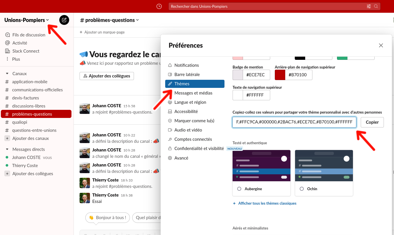Open Notifications preferences
Screen dimensions: 394x235
tap(195, 65)
